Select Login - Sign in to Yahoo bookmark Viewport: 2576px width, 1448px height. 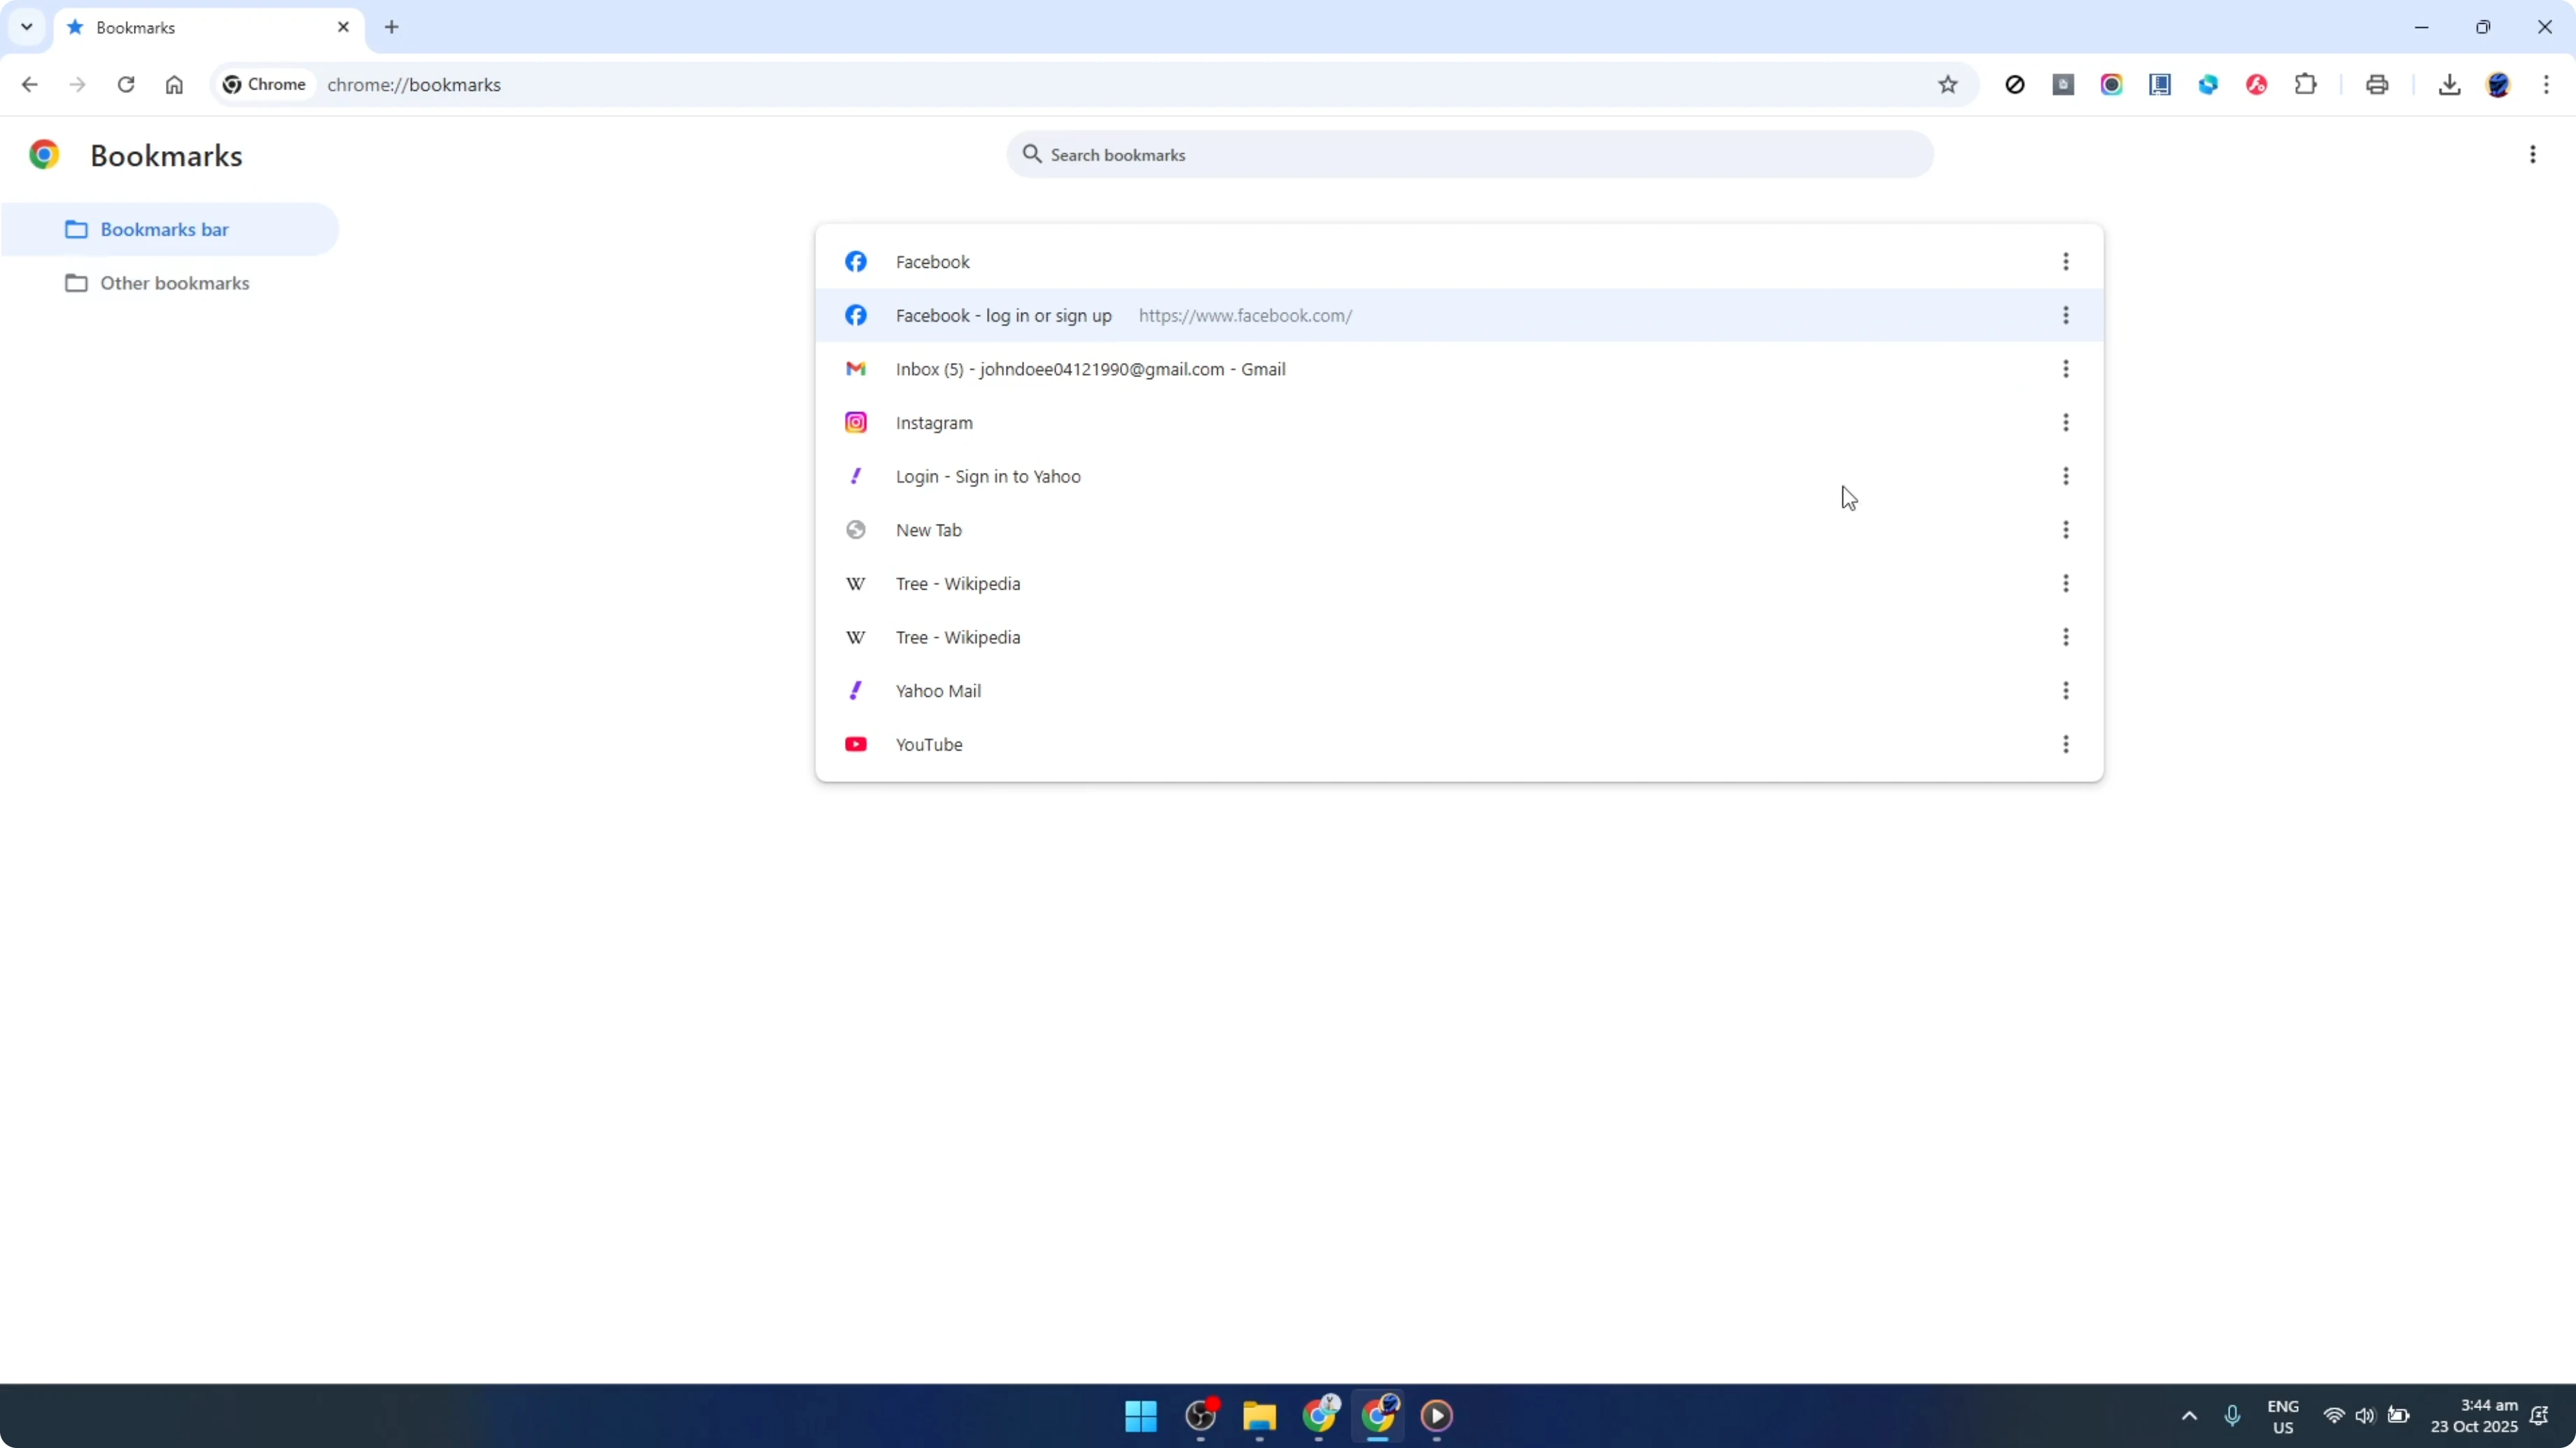coord(1459,476)
